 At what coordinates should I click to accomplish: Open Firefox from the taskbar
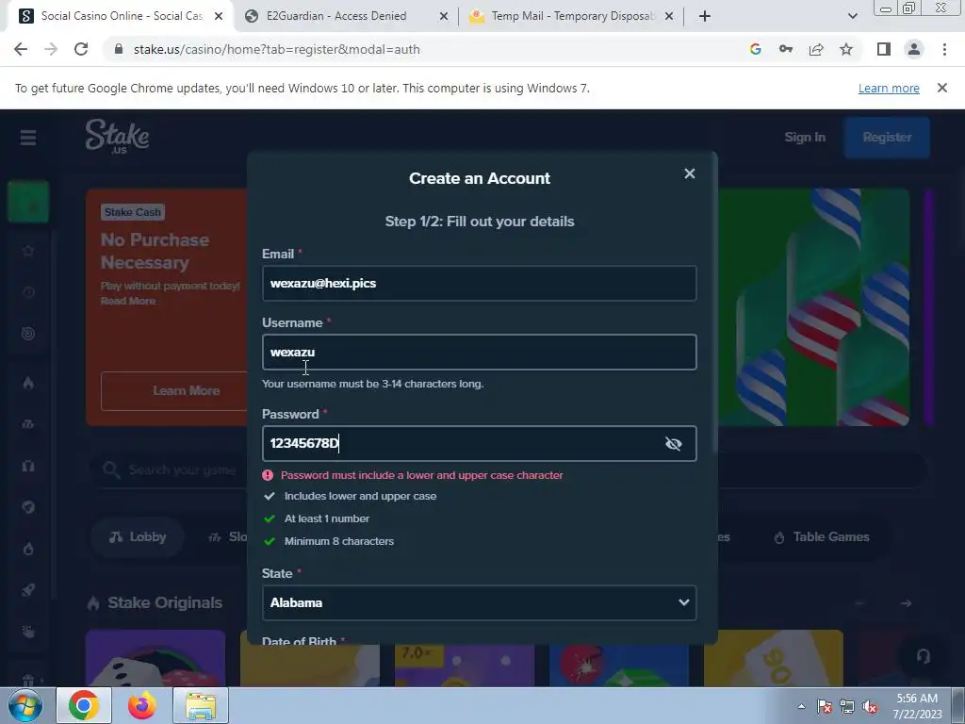141,705
